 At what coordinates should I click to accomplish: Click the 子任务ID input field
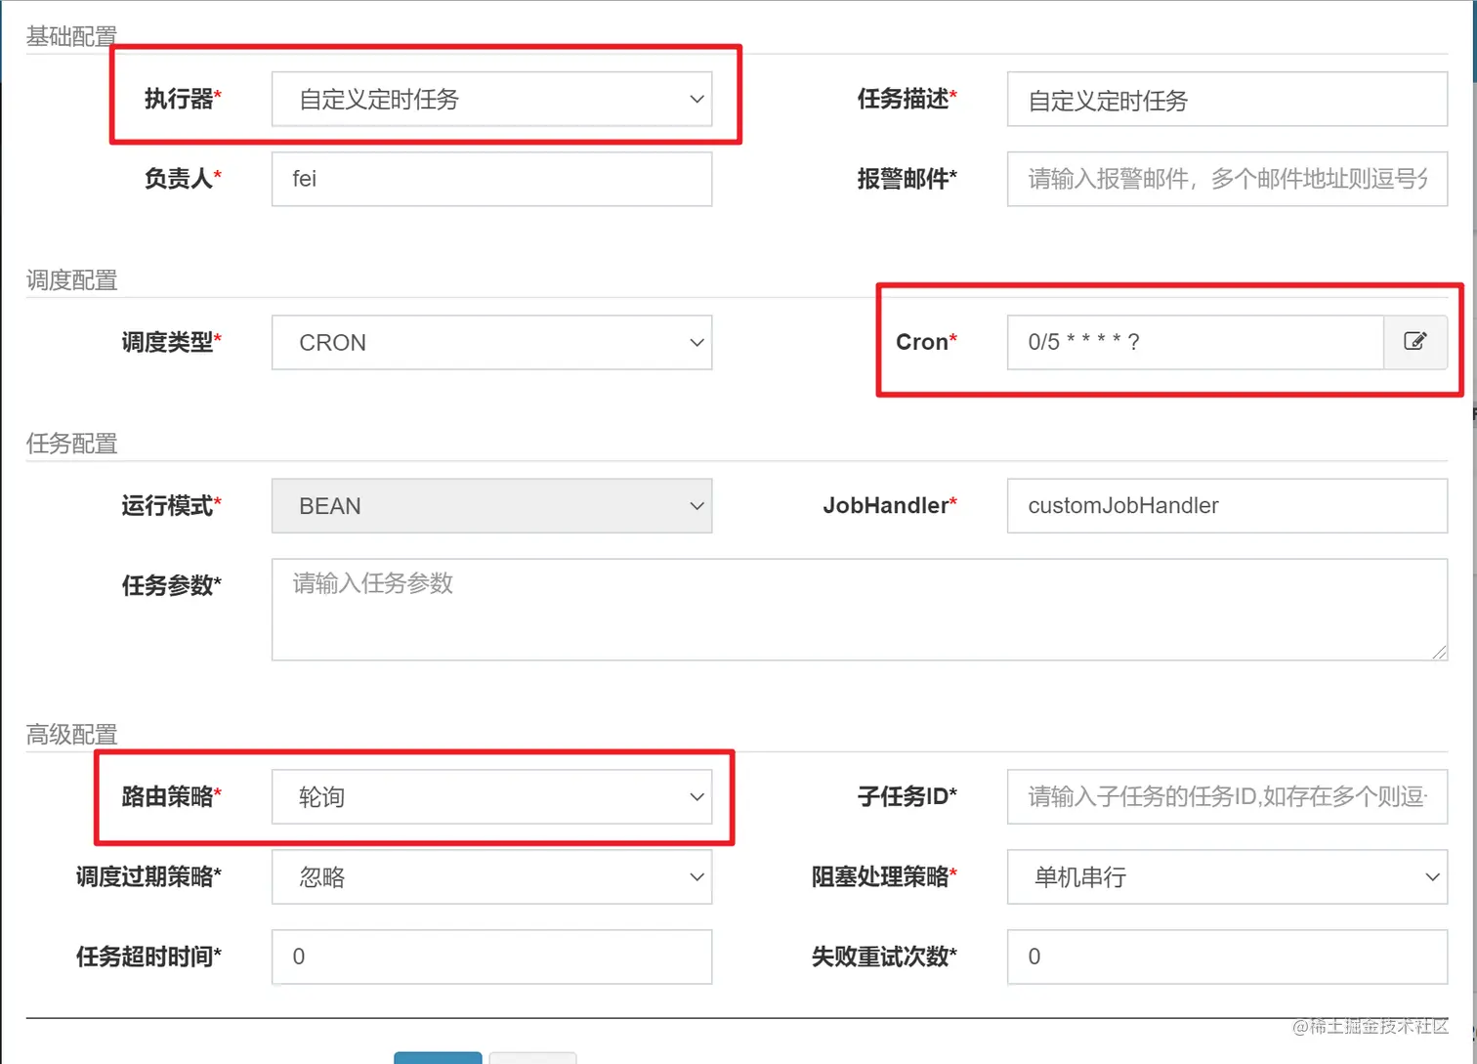[1227, 796]
